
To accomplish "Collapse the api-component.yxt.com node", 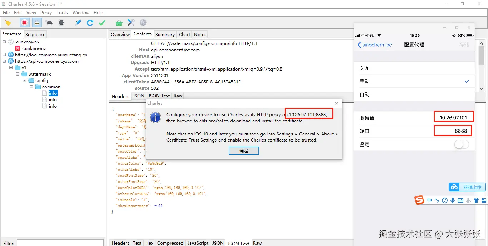I will pos(4,61).
